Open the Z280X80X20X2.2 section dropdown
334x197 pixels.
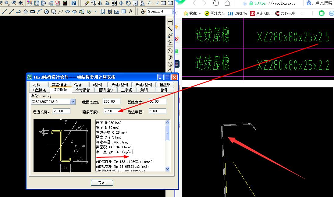click(73, 102)
